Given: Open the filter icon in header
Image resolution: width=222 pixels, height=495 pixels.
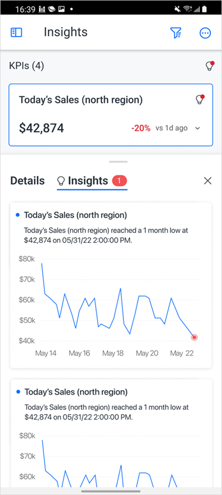Looking at the screenshot, I should pos(175,33).
